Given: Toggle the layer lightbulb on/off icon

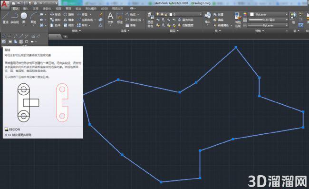Looking at the screenshot, I should click(x=158, y=14).
